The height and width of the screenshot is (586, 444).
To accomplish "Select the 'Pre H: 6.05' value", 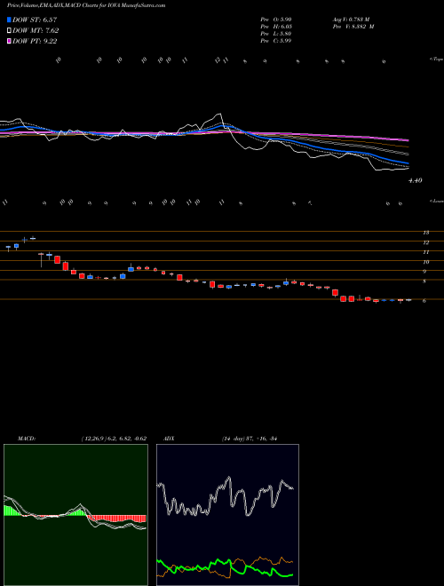I will tap(276, 27).
